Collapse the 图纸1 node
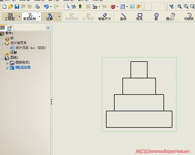This screenshot has height=155, width=195. (x=2, y=58)
